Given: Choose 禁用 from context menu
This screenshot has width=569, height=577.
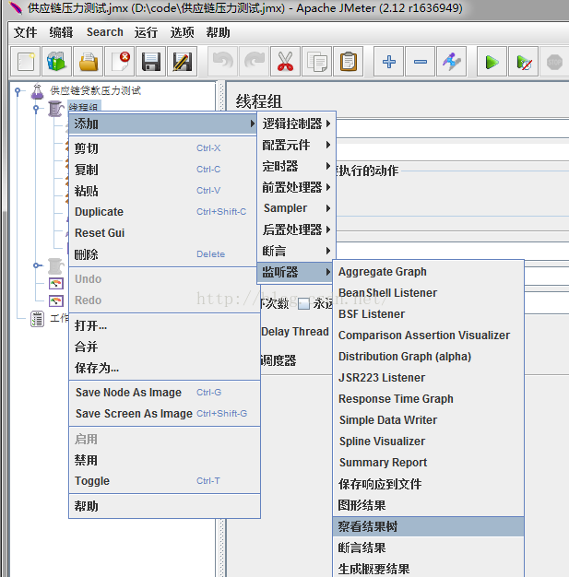Looking at the screenshot, I should pyautogui.click(x=165, y=460).
